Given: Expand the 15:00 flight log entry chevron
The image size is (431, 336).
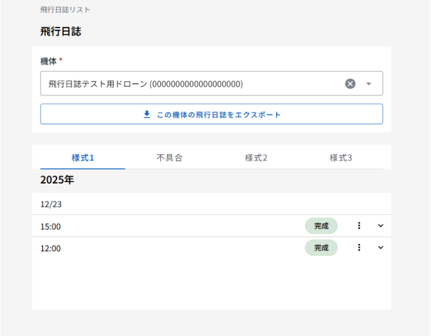Looking at the screenshot, I should tap(380, 226).
